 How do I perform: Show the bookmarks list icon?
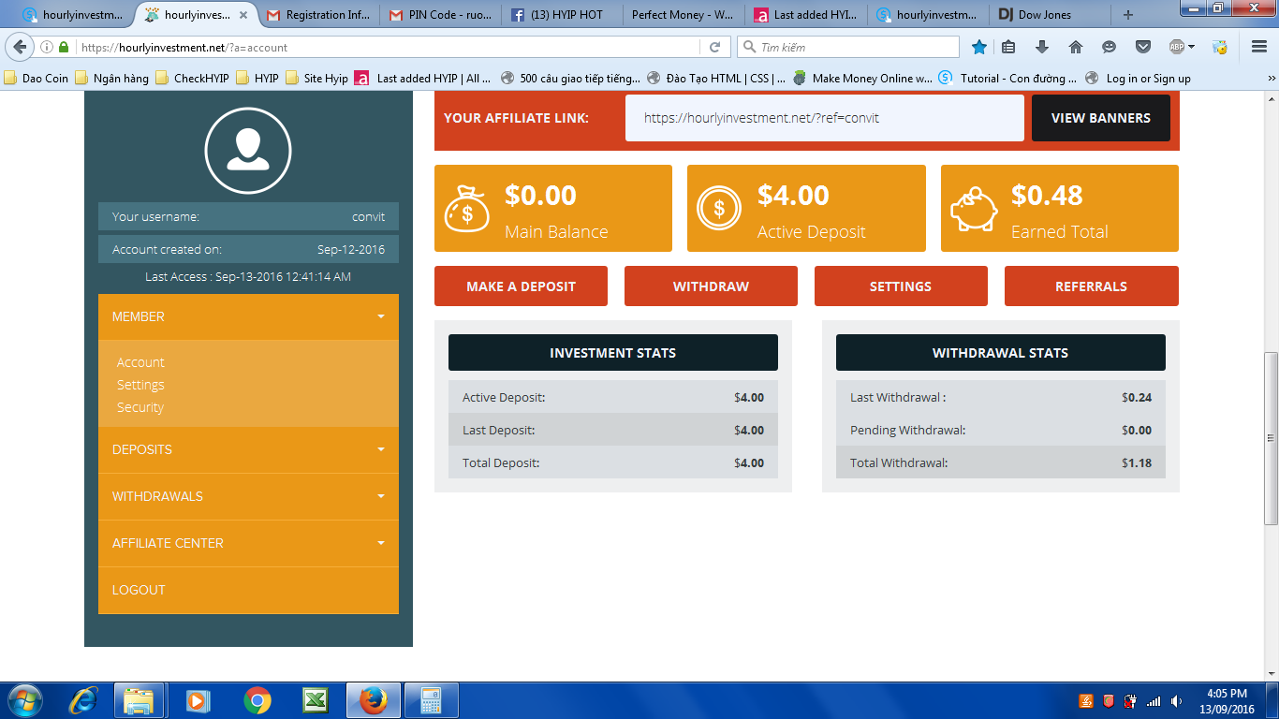coord(1008,47)
